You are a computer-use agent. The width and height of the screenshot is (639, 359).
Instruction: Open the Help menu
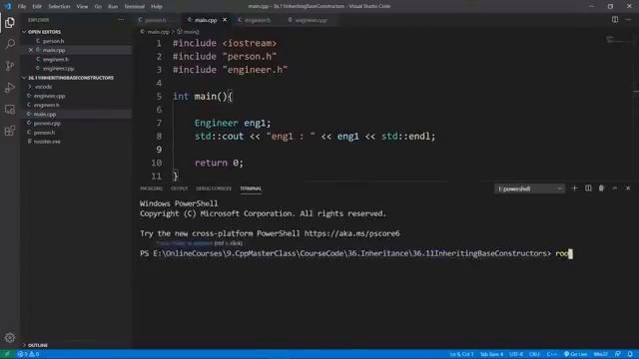tap(157, 7)
